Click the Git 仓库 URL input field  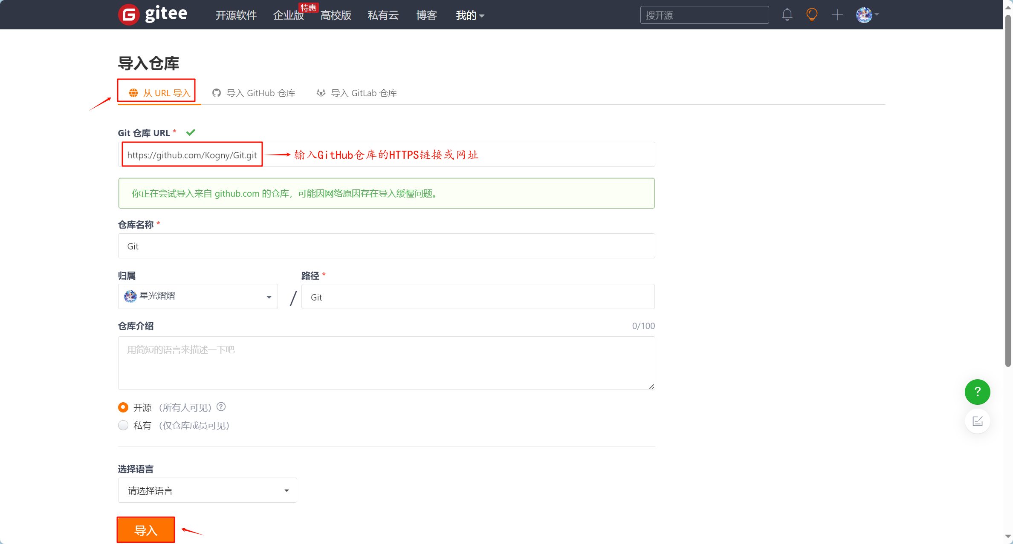(386, 155)
